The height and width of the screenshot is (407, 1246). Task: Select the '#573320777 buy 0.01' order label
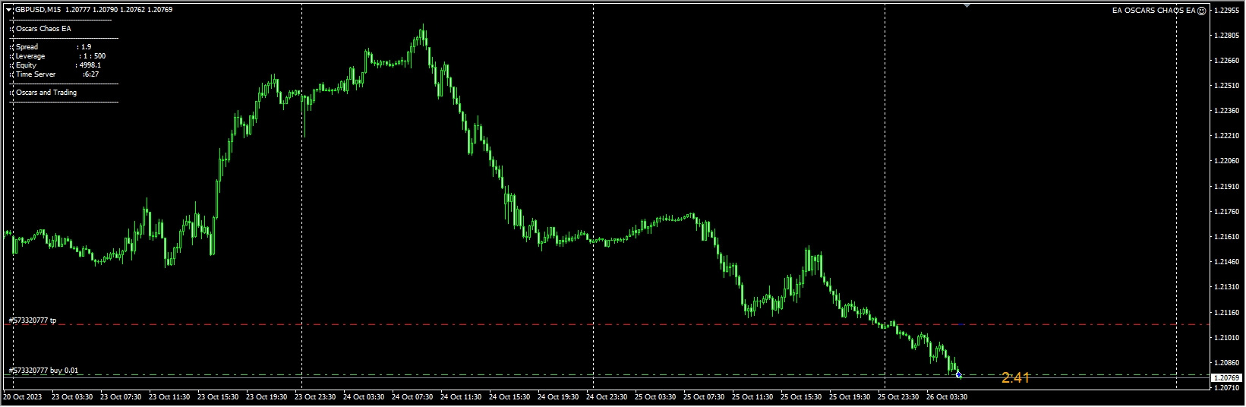(x=43, y=371)
